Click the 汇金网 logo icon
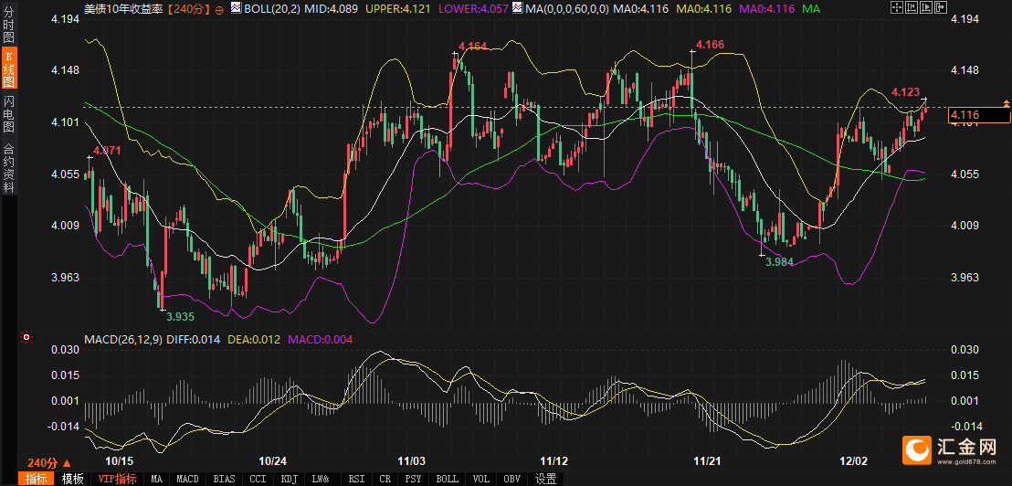The height and width of the screenshot is (486, 1012). (916, 449)
